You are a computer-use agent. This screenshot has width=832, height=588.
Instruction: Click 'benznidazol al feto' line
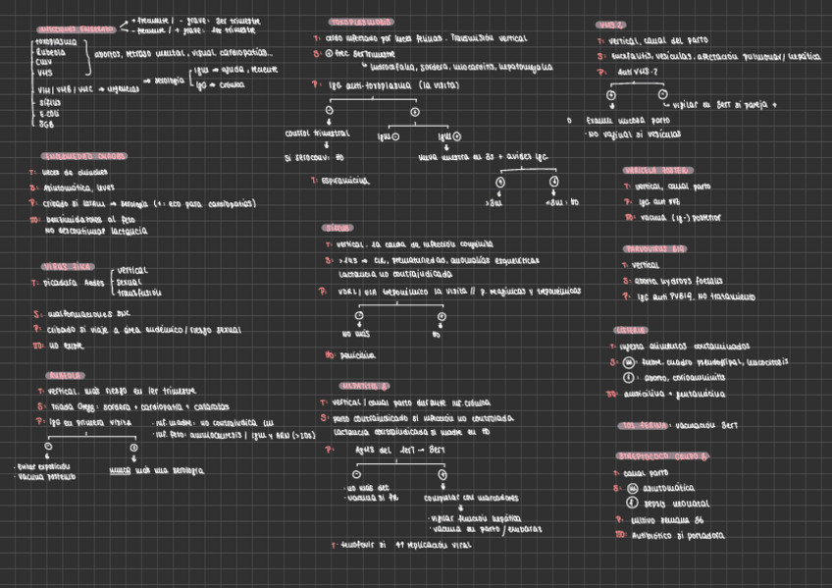90,220
